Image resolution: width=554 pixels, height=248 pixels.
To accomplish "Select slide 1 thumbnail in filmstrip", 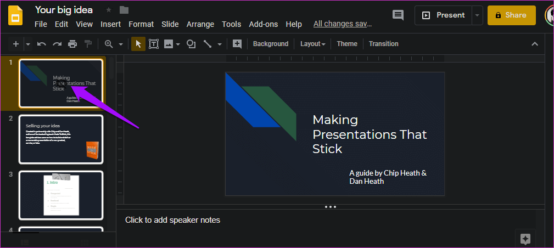I will pyautogui.click(x=61, y=83).
